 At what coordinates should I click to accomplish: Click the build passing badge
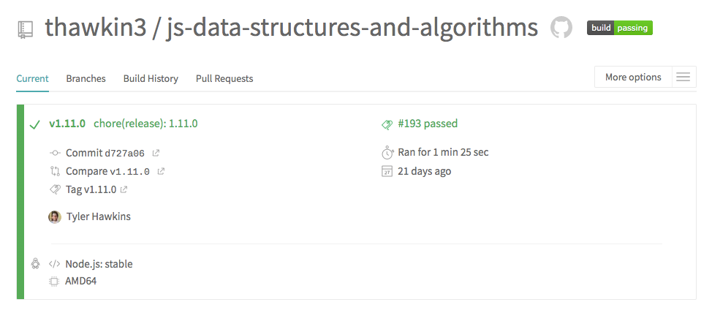pyautogui.click(x=619, y=29)
